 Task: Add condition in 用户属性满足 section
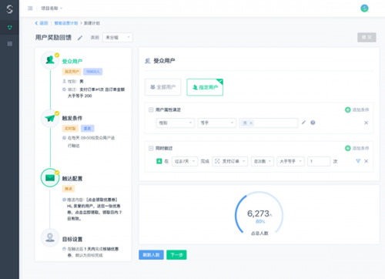coord(357,110)
